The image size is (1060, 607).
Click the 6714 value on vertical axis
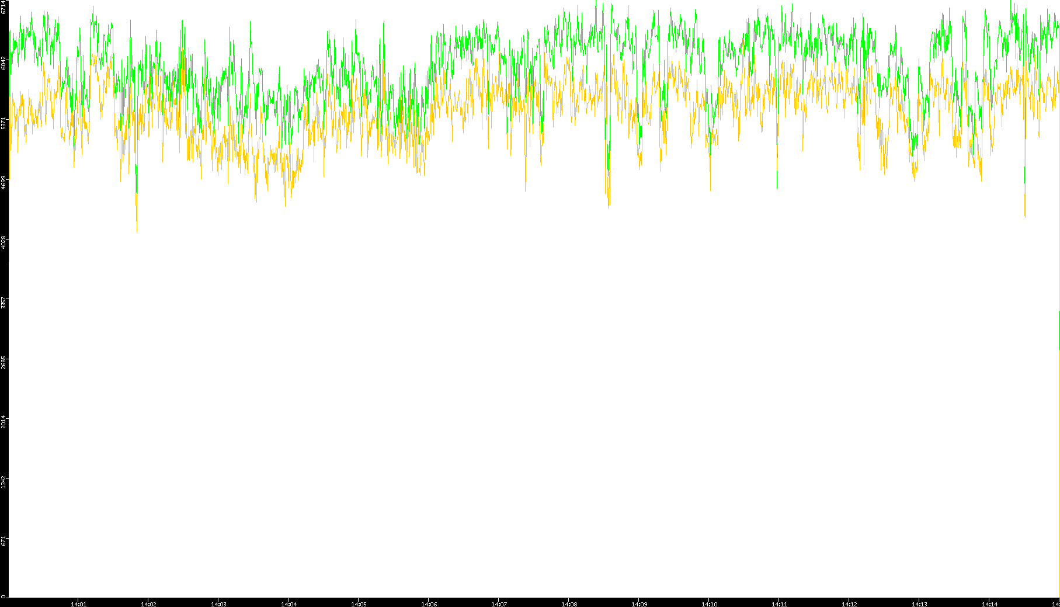(4, 7)
